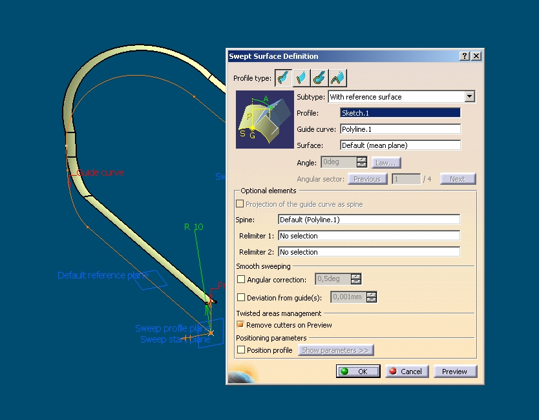Toggle Remove cutters on Preview checkbox
Image resolution: width=539 pixels, height=420 pixels.
click(240, 324)
